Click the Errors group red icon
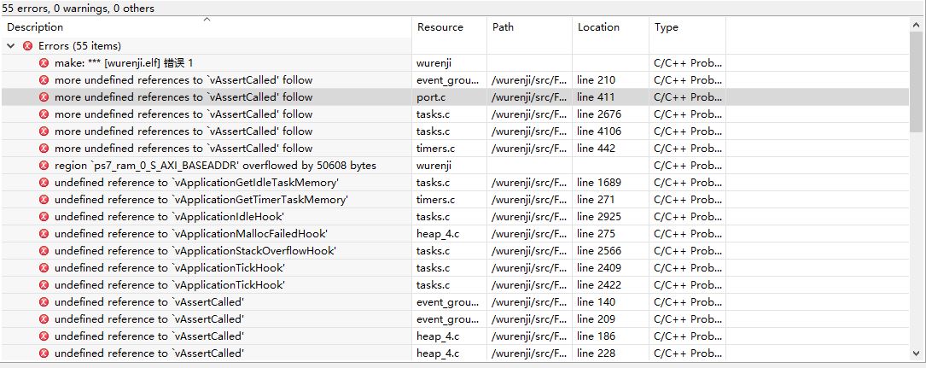Image resolution: width=926 pixels, height=368 pixels. click(x=27, y=45)
